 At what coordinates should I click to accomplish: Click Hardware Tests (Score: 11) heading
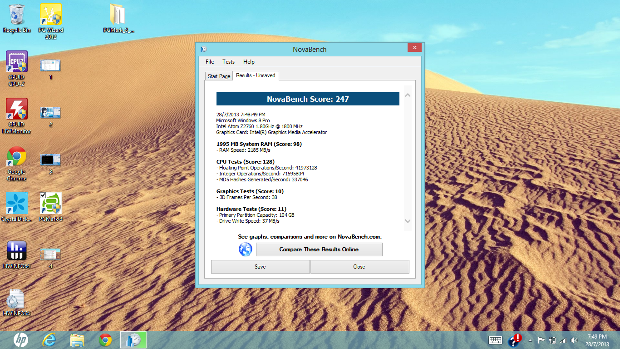coord(251,209)
